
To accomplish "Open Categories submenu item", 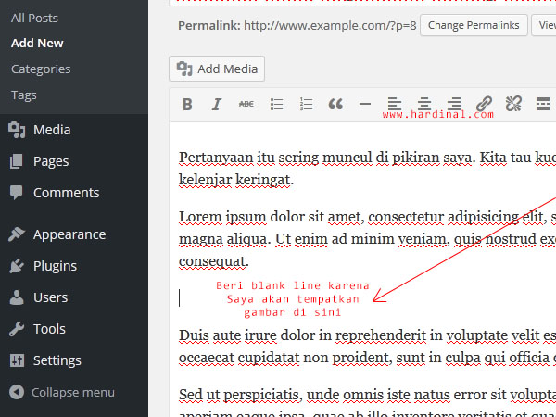I will click(x=41, y=69).
